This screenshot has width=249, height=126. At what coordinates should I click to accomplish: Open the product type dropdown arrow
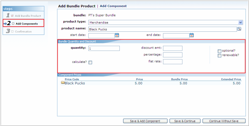(x=240, y=22)
